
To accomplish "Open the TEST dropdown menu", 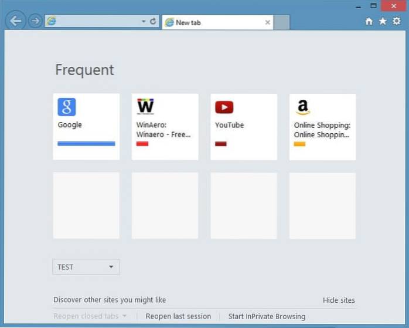I will [x=86, y=267].
